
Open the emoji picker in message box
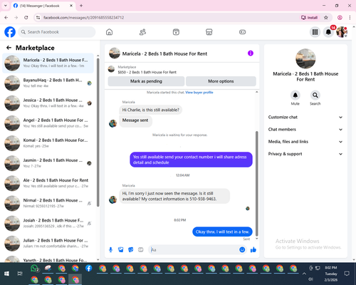click(242, 249)
